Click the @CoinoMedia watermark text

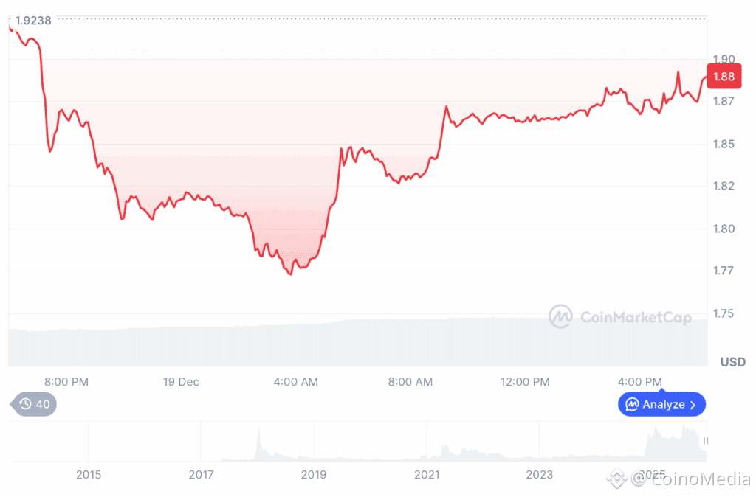click(690, 479)
